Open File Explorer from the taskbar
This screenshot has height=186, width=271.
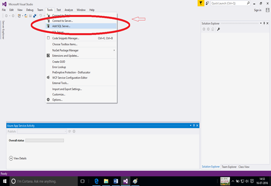(106, 181)
